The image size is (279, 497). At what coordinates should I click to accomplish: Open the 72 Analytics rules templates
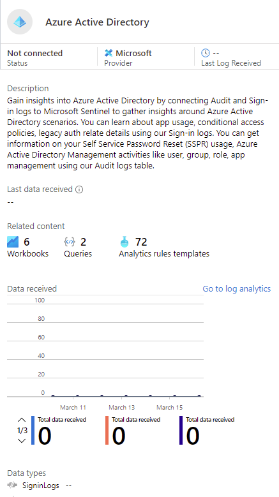[x=164, y=248]
